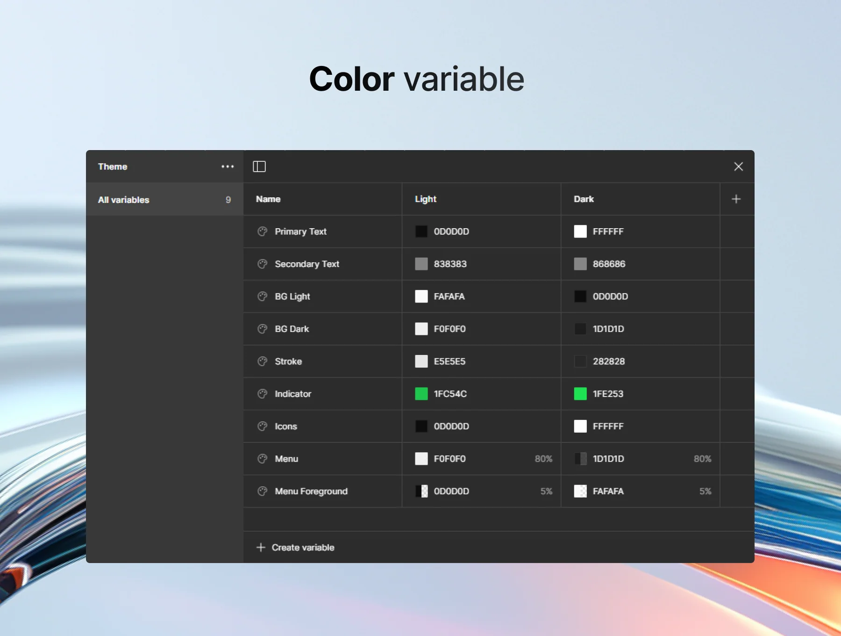Click the plus icon beside Create variable
This screenshot has height=636, width=841.
point(261,547)
